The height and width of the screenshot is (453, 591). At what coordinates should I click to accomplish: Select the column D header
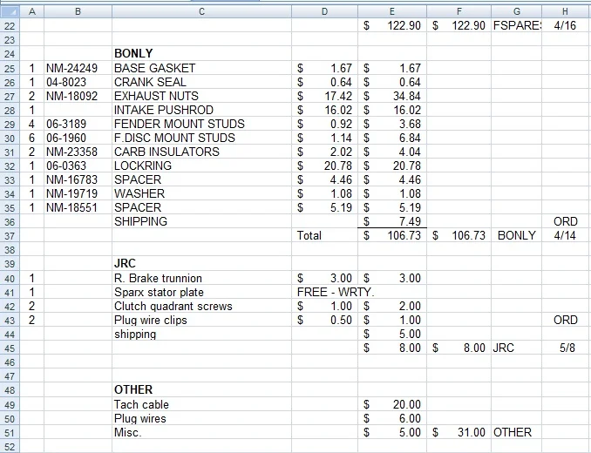[x=325, y=10]
